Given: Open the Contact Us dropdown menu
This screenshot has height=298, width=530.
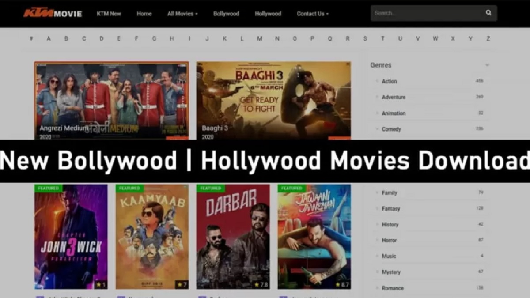Looking at the screenshot, I should point(313,14).
